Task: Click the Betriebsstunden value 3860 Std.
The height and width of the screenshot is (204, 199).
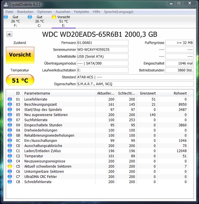Action: (x=180, y=70)
